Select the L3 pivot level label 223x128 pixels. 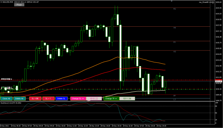174,100
